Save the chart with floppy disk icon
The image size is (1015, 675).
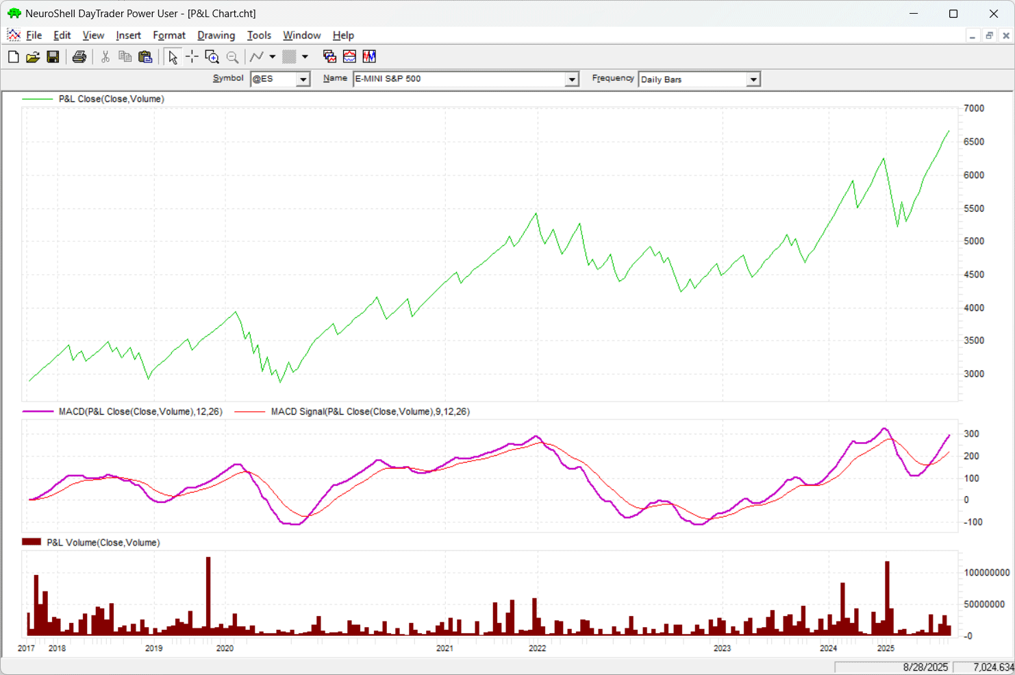53,57
